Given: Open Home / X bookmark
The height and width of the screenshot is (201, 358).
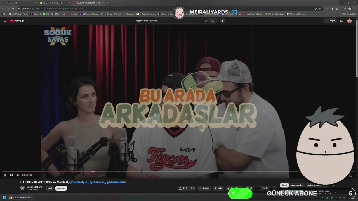Looking at the screenshot, I should tap(36, 14).
